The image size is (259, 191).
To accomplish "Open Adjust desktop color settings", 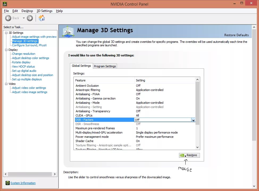I will click(31, 58).
